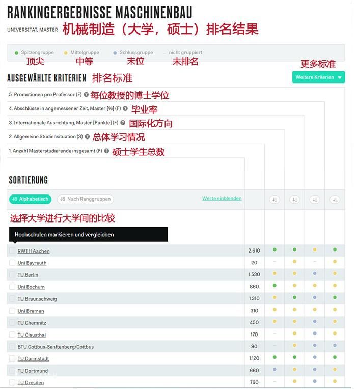
Task: Open TU Clausthal university link
Action: (32, 335)
